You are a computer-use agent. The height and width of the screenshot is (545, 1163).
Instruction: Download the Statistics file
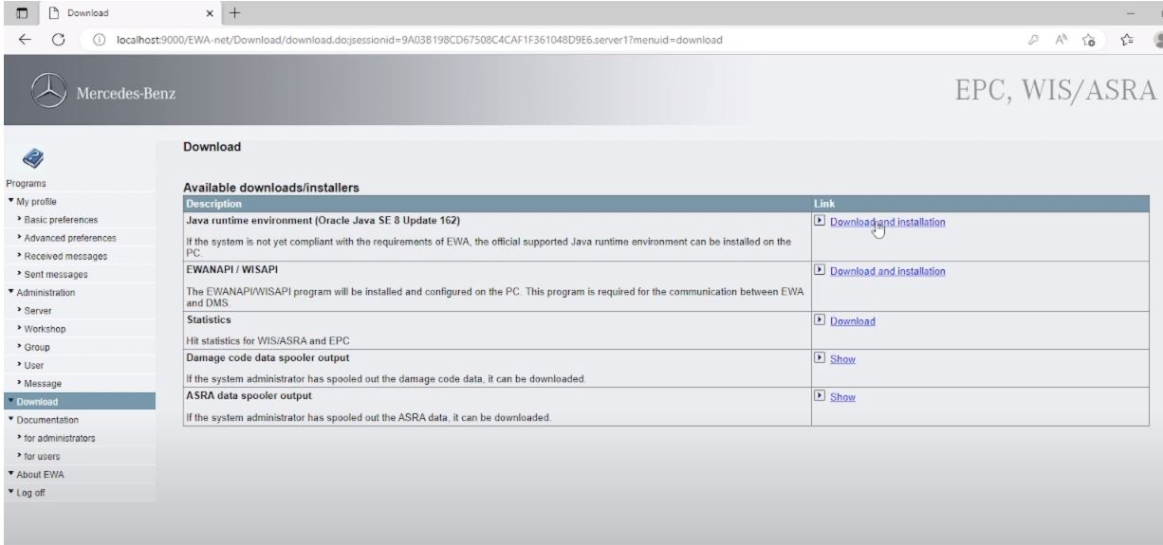click(852, 321)
